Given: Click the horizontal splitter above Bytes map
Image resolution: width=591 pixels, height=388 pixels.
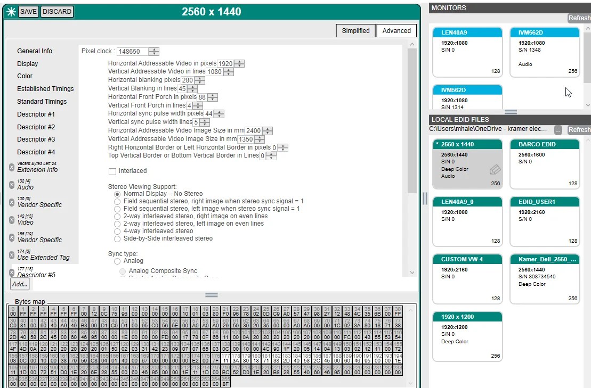Looking at the screenshot, I should (212, 295).
